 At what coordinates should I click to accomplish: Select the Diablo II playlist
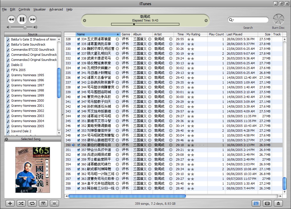pos(17,65)
